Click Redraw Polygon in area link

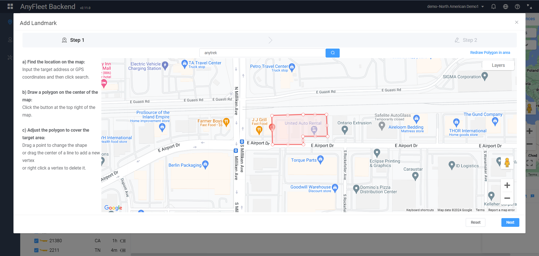pos(490,52)
